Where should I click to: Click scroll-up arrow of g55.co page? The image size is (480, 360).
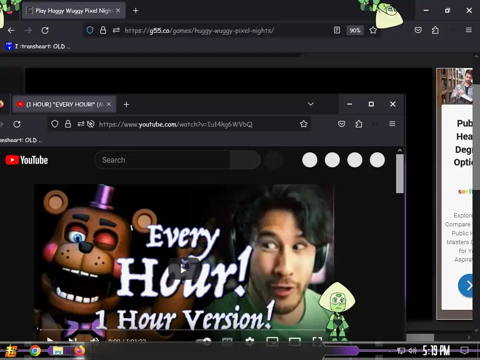(476, 57)
